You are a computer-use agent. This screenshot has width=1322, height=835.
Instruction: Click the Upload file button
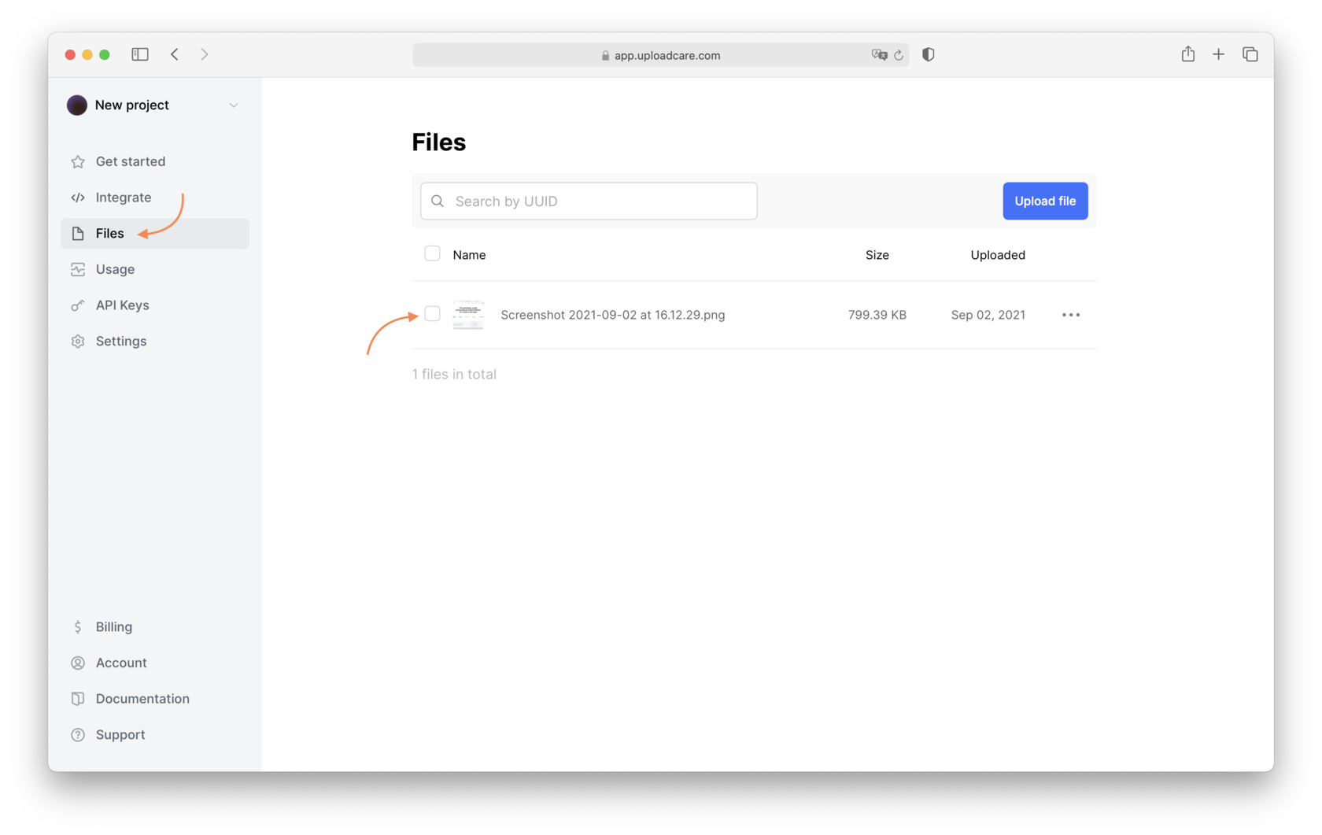pos(1045,201)
